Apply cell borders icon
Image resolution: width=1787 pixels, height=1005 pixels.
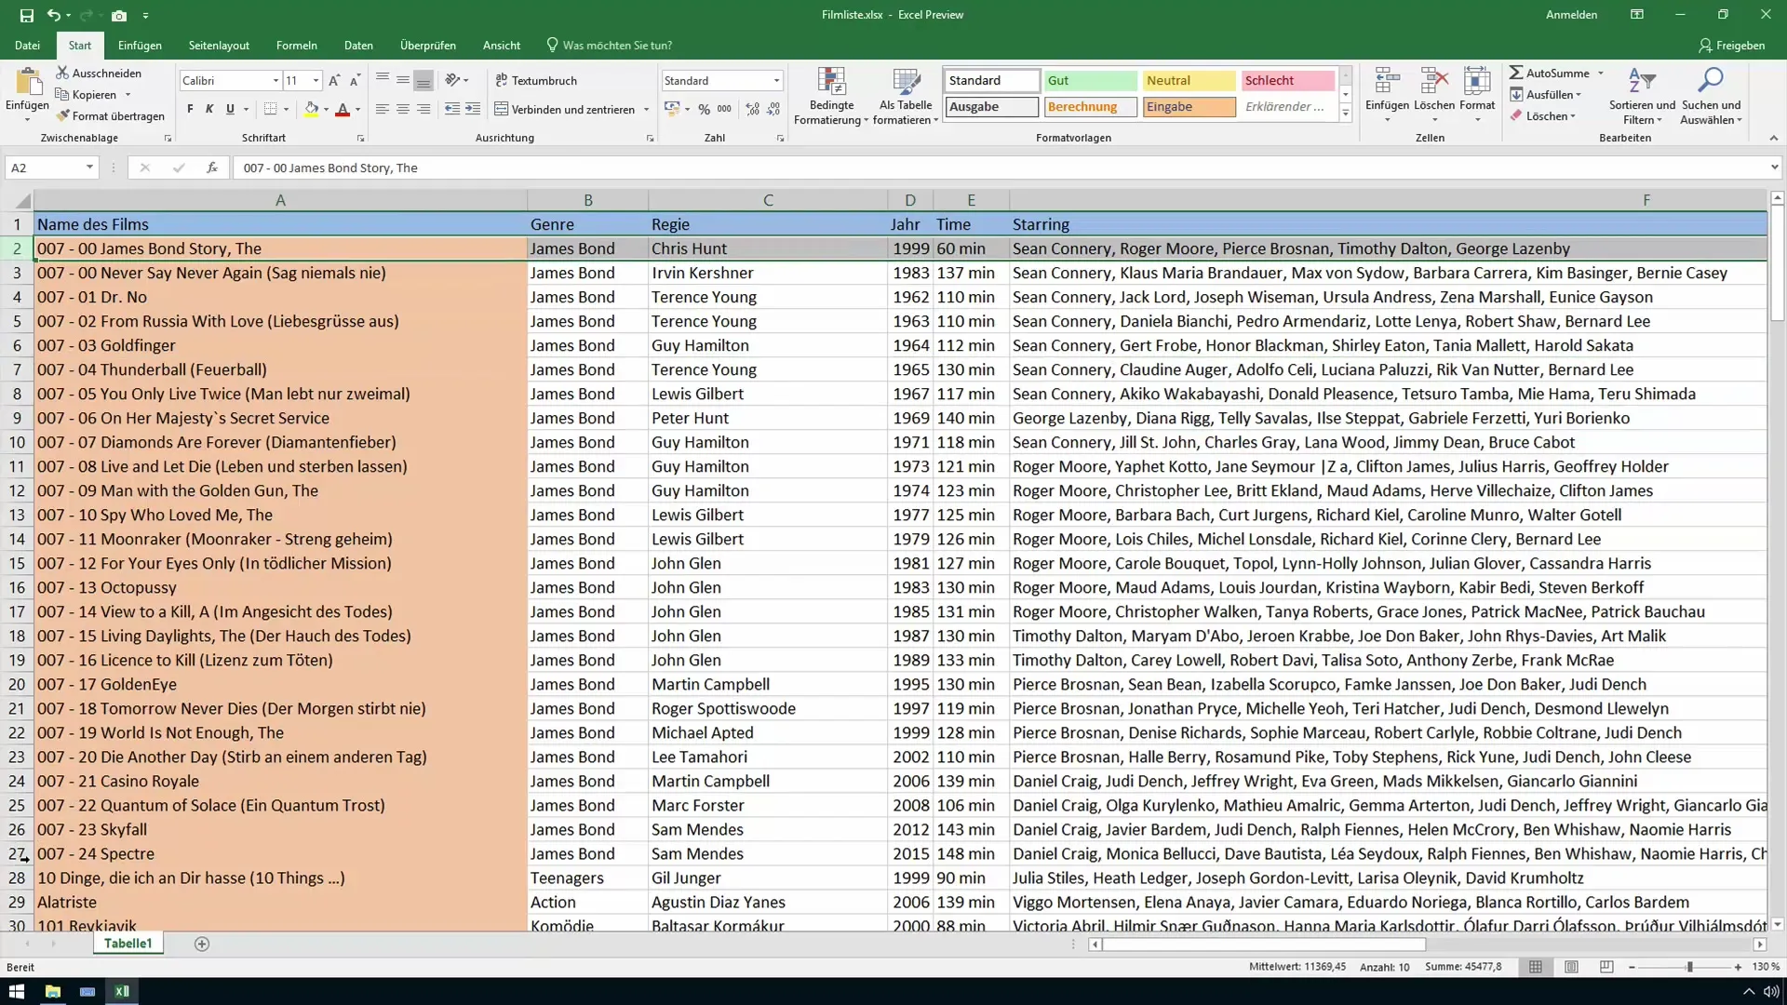[x=270, y=109]
